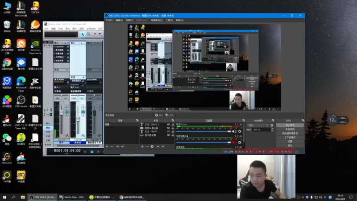This screenshot has height=201, width=357.
Task: Open the 编辑 menu in OBS
Action: click(x=119, y=20)
